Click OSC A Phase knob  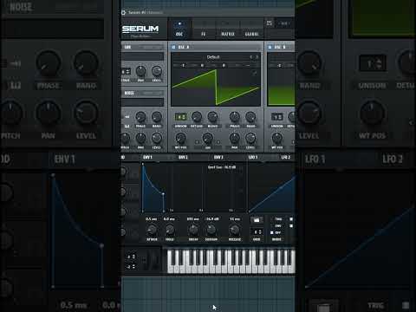[234, 116]
